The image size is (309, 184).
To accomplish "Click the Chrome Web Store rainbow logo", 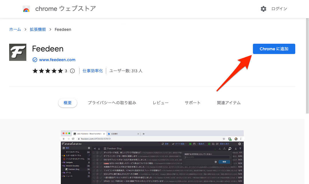I will point(26,9).
